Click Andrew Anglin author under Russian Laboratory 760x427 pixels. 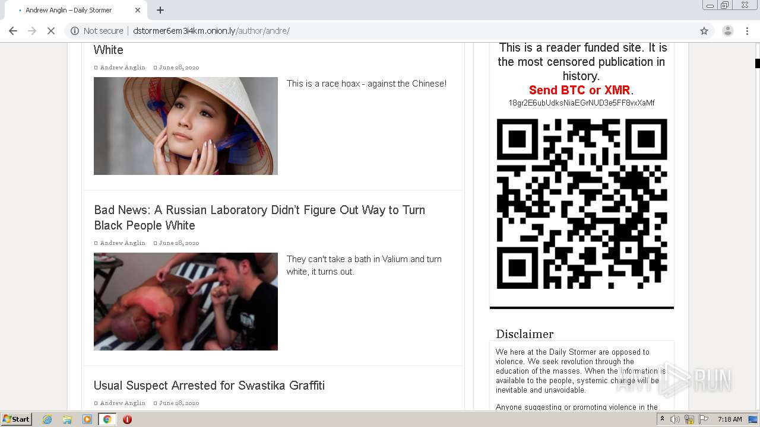122,243
